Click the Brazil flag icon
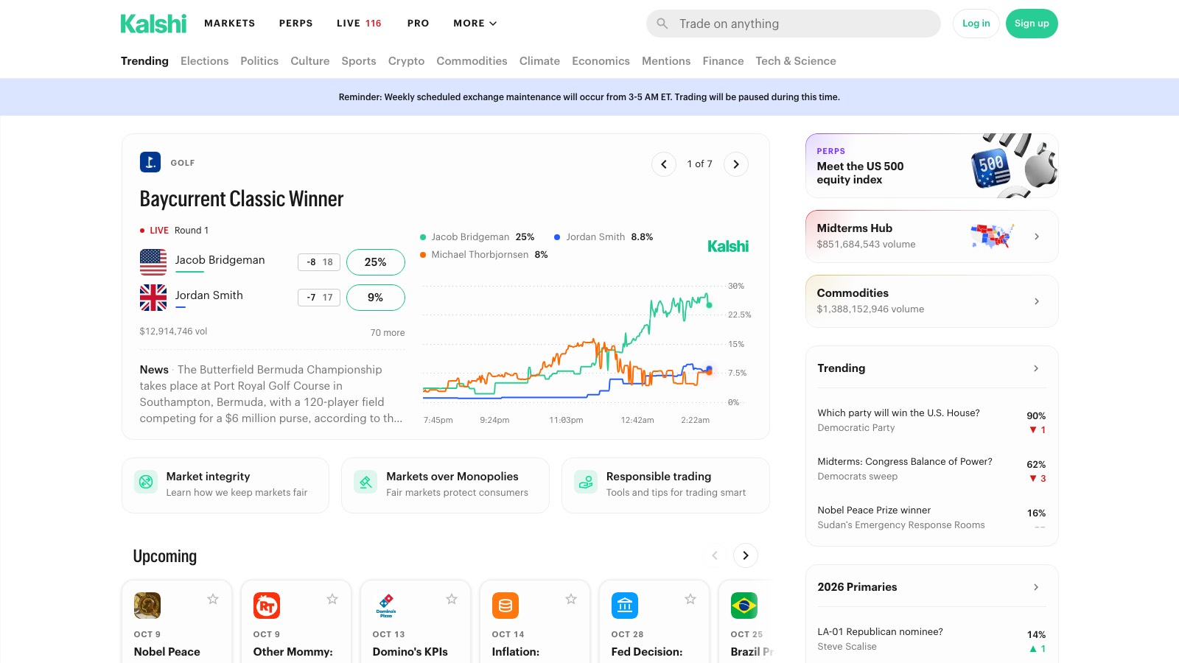This screenshot has height=663, width=1179. pos(744,606)
